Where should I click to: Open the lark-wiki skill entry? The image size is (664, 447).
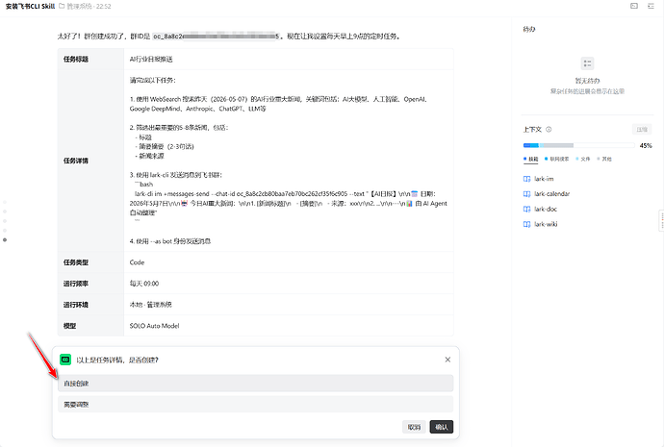click(x=541, y=225)
